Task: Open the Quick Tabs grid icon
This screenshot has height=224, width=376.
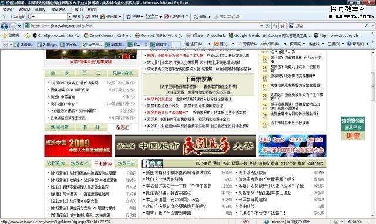Action: [x=5, y=45]
